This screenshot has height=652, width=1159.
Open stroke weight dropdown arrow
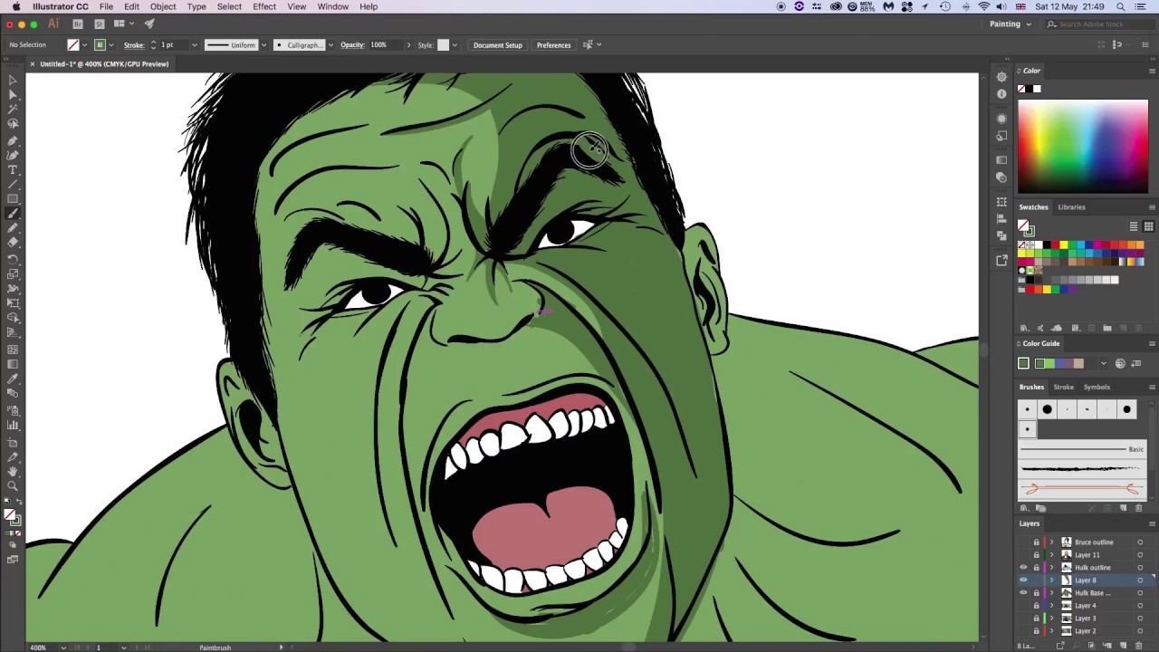coord(194,44)
